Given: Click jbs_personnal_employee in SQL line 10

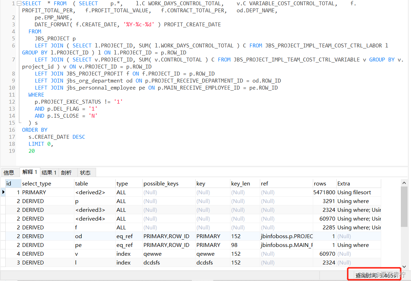Looking at the screenshot, I should point(101,88).
